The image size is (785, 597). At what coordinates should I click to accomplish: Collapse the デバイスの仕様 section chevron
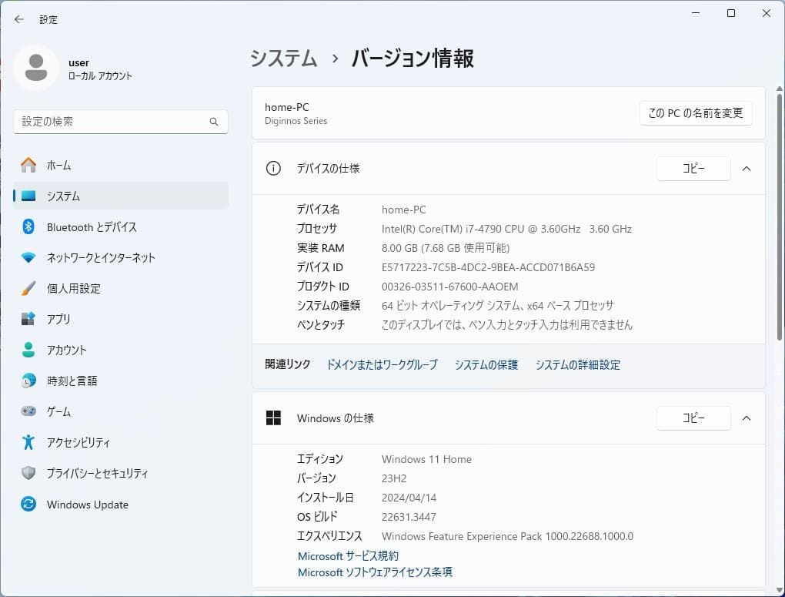pyautogui.click(x=745, y=169)
